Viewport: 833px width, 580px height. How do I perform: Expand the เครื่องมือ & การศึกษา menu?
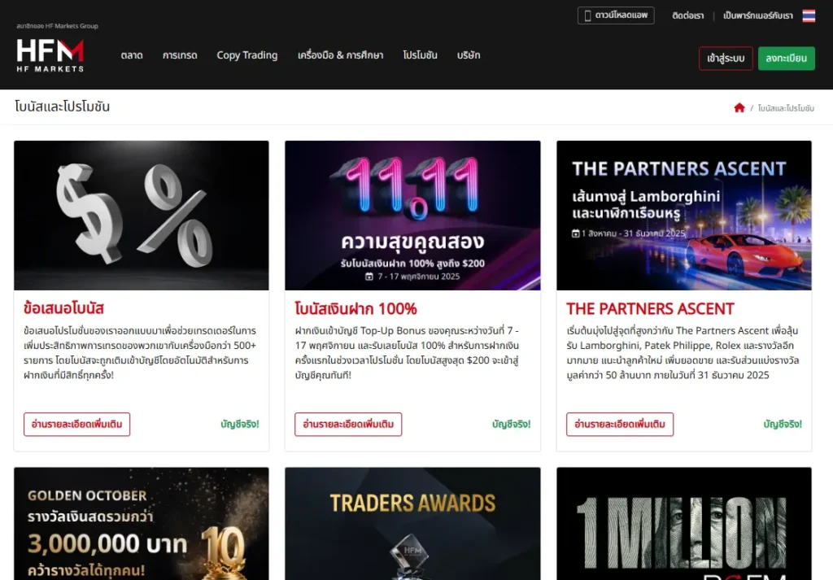[x=340, y=55]
